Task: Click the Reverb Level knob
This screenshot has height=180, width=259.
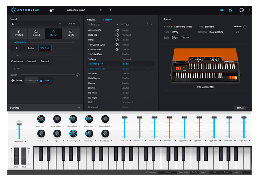Action: 105,119
